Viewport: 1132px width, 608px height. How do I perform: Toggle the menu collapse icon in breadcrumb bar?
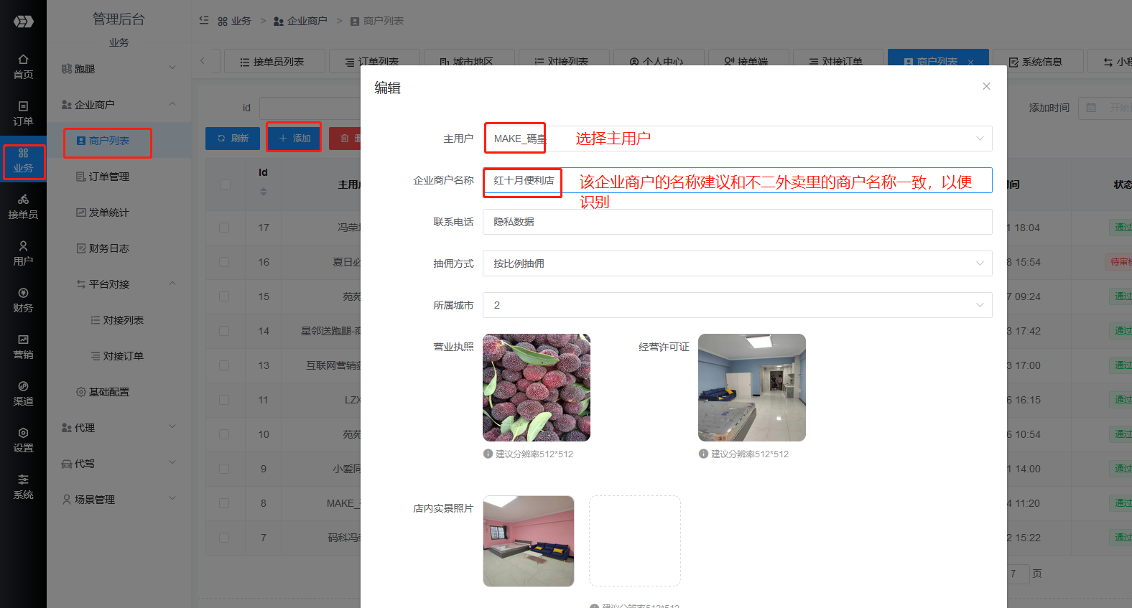204,20
